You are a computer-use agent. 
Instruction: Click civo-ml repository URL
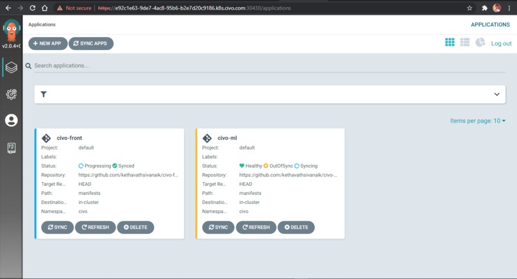tap(288, 175)
